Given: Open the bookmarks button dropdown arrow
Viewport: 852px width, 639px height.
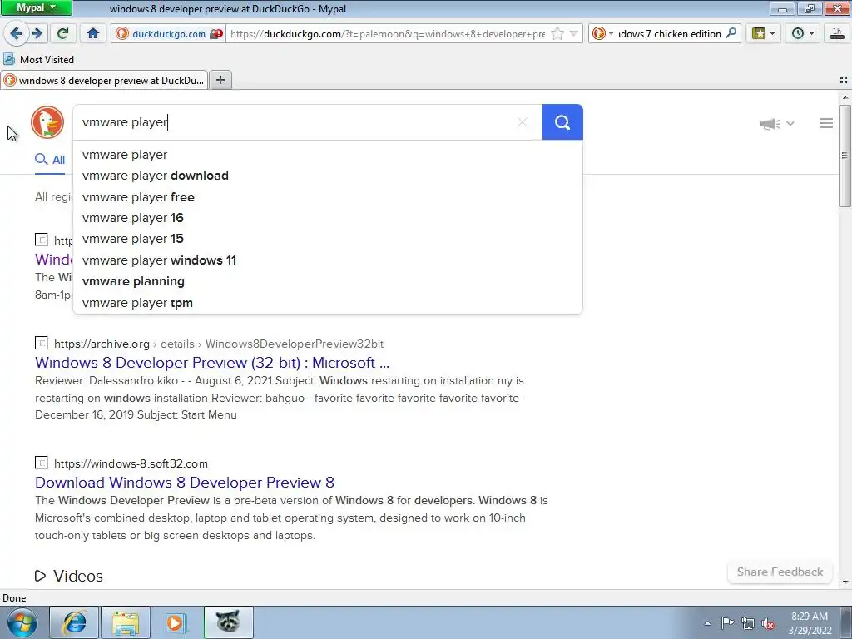Looking at the screenshot, I should pyautogui.click(x=773, y=33).
